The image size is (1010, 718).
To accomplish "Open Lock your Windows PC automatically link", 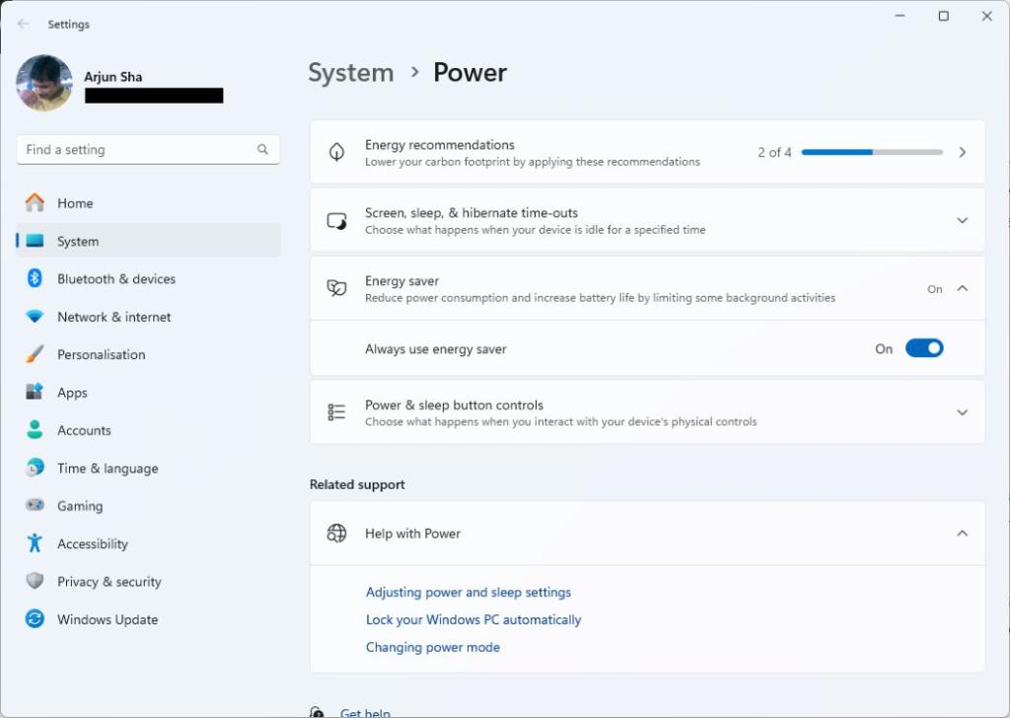I will point(473,619).
